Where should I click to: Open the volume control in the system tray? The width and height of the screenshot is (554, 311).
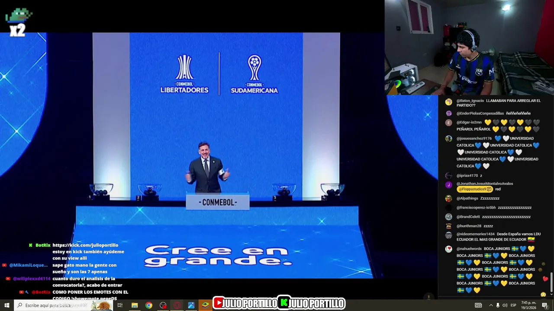coord(505,305)
